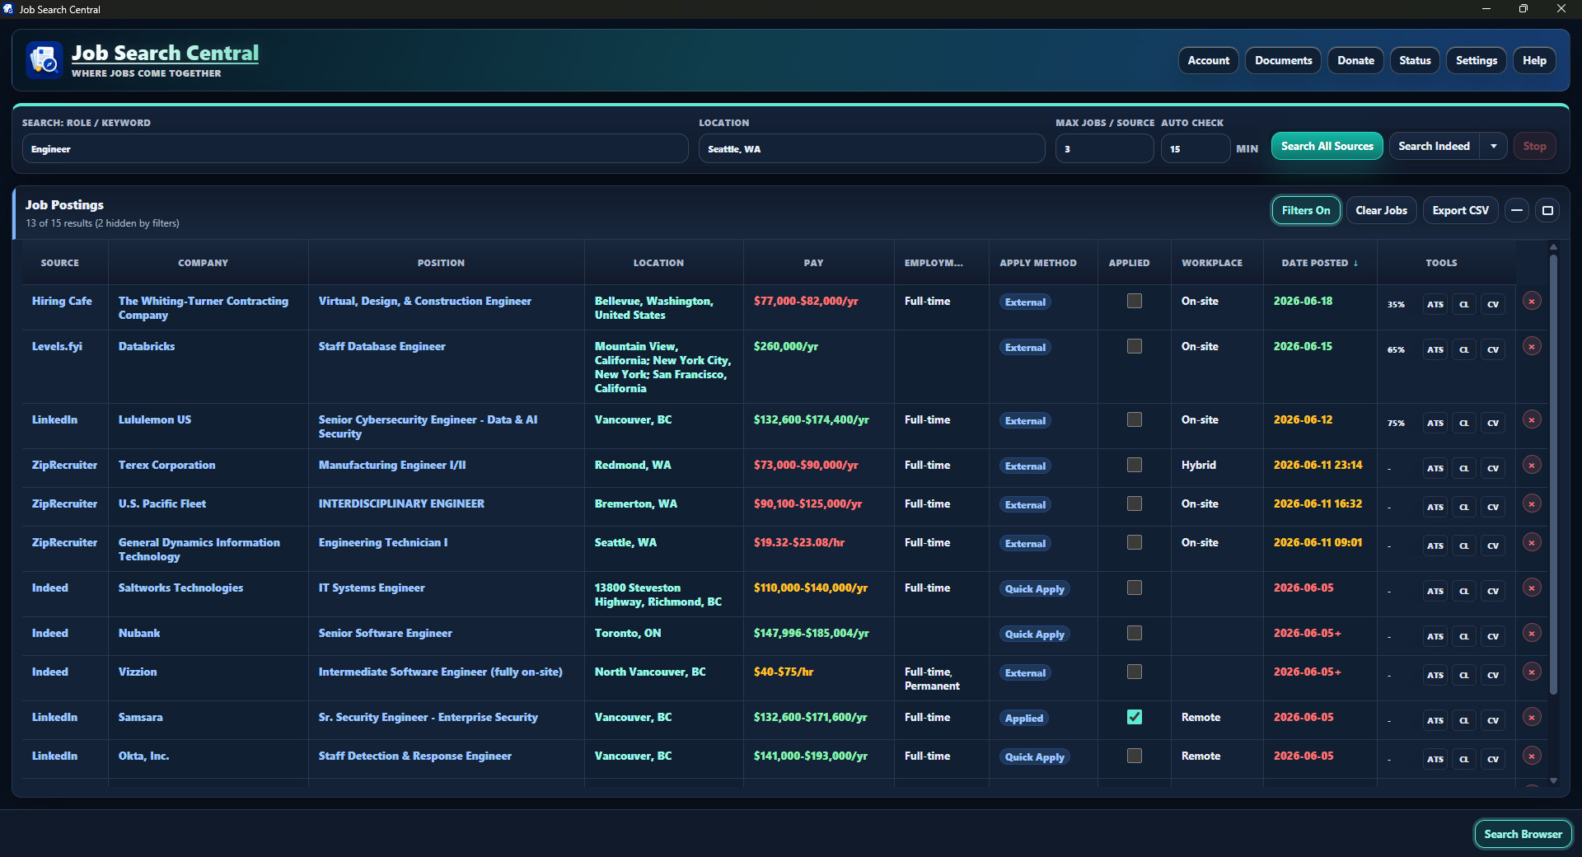Run ATS tool for Samsara row
Screen dimensions: 1582x857
coord(1435,721)
